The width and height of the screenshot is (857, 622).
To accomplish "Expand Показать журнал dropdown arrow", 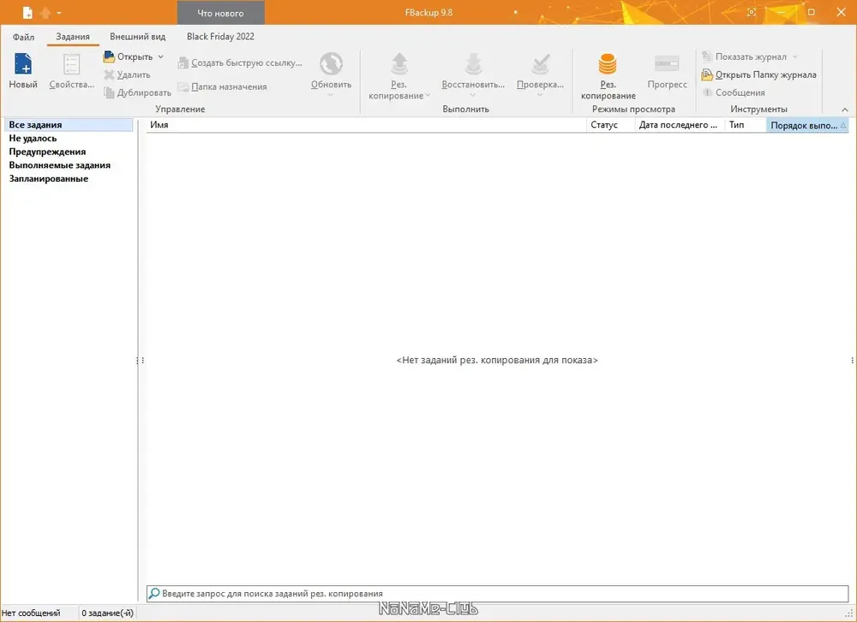I will pyautogui.click(x=794, y=57).
